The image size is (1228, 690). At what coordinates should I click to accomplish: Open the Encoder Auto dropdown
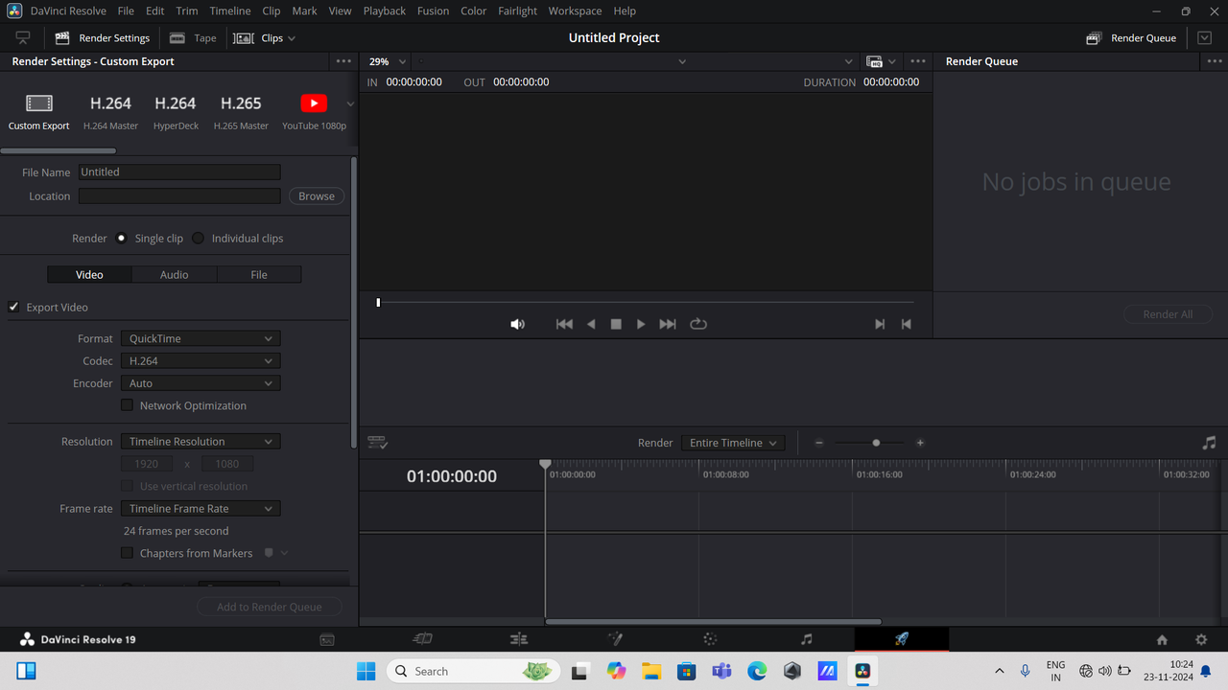click(x=201, y=383)
